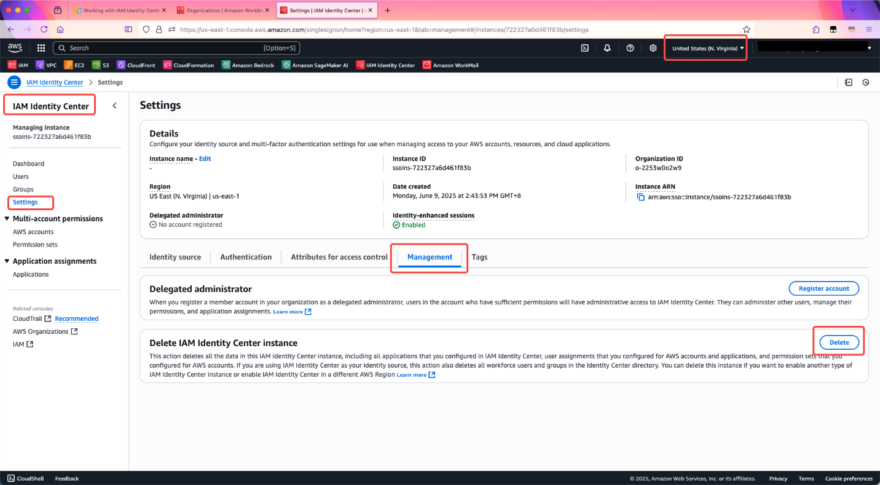Open the Amazon Bedrock favorite shortcut
Screen dimensions: 880x485
(248, 65)
